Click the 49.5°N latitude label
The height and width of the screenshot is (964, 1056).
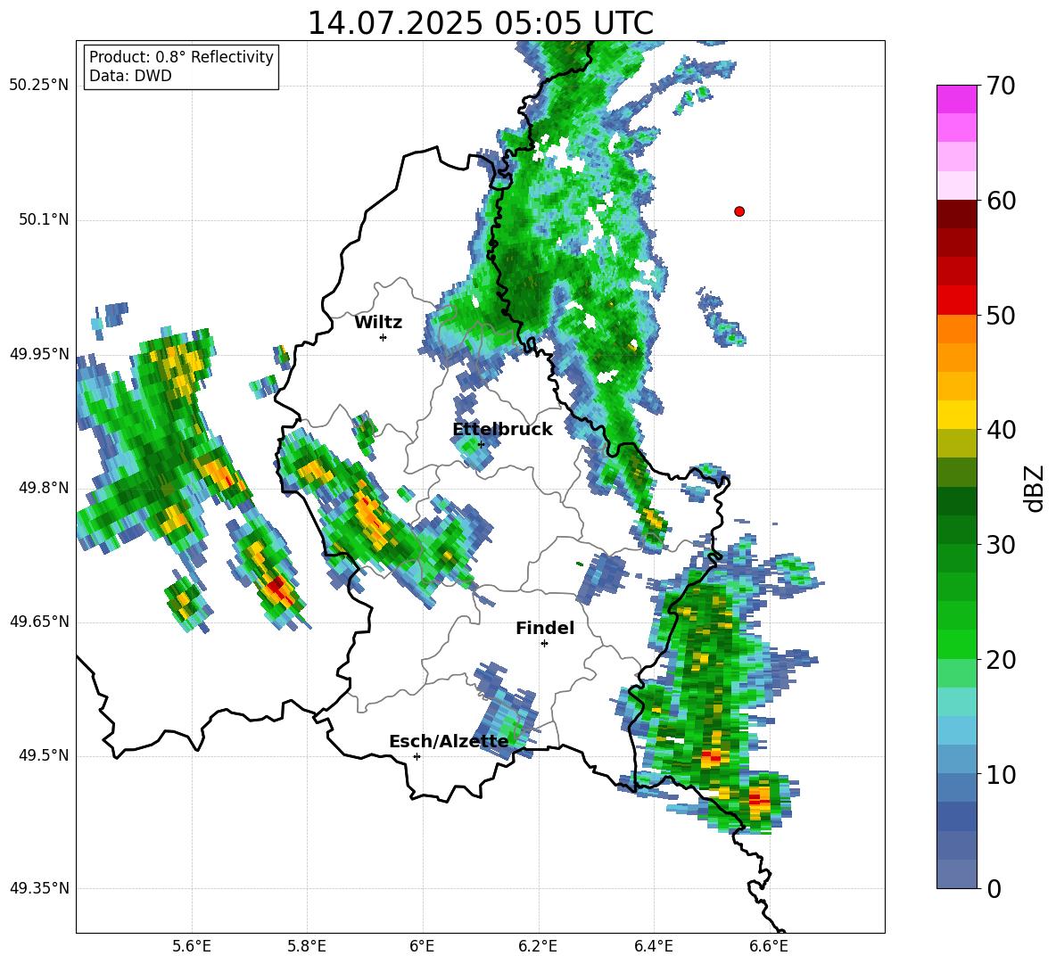tap(44, 755)
